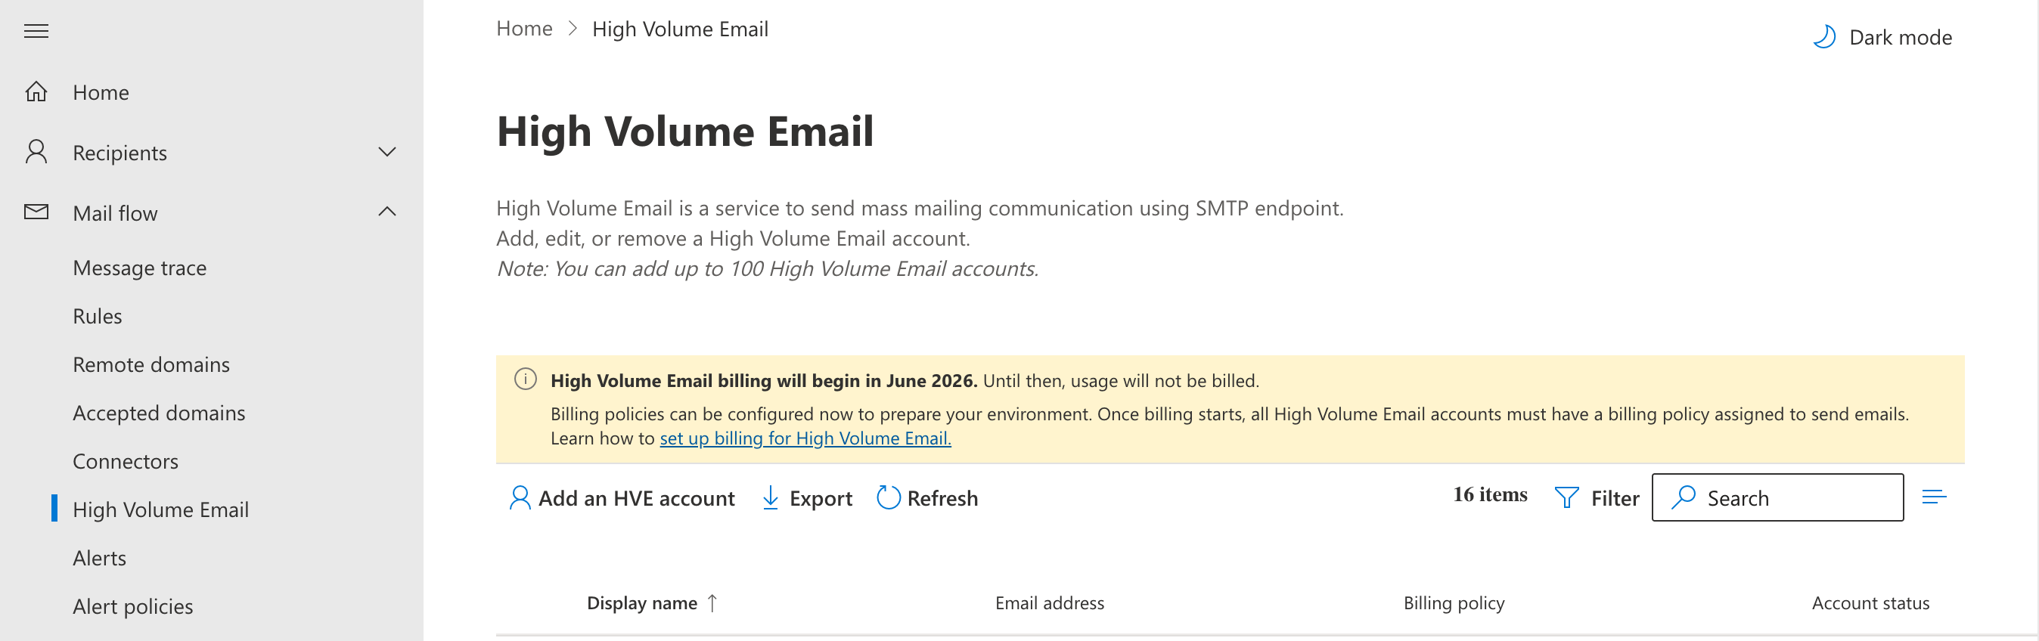Click the Home house icon in sidebar
2039x641 pixels.
click(x=36, y=91)
